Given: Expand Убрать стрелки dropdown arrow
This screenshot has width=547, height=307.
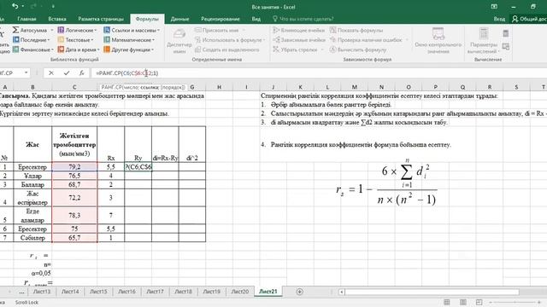Looking at the screenshot, I should (322, 49).
